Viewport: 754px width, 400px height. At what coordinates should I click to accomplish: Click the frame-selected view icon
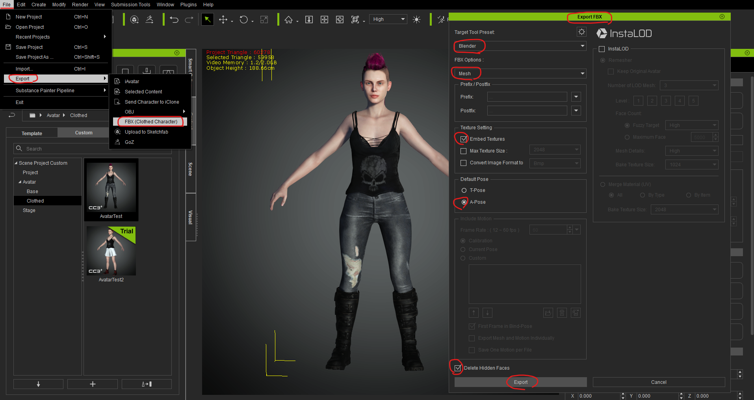click(355, 19)
